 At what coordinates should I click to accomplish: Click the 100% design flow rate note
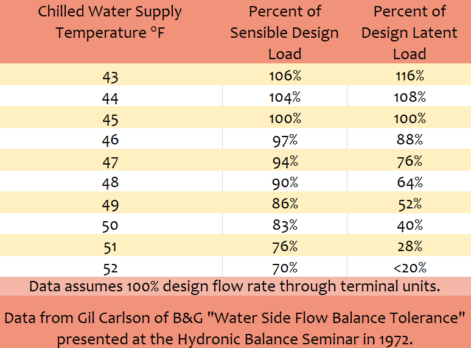coord(235,286)
